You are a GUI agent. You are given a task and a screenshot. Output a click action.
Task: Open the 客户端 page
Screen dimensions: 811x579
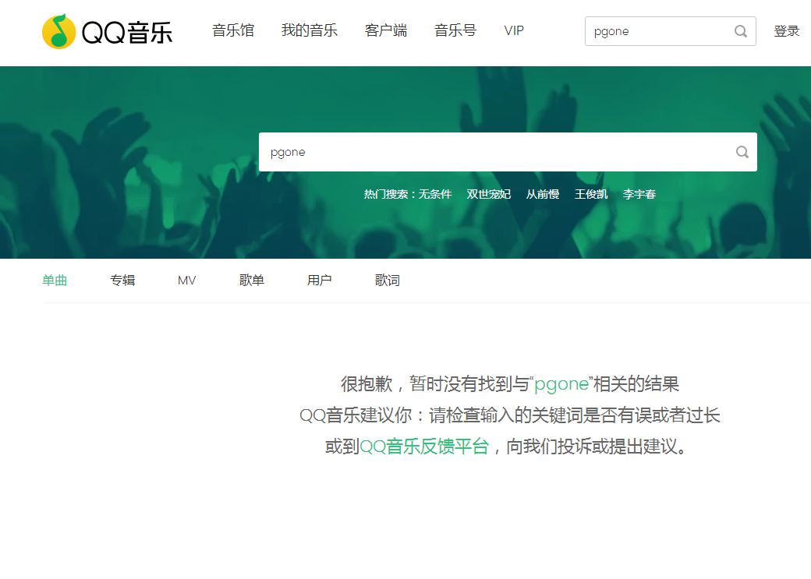click(385, 30)
